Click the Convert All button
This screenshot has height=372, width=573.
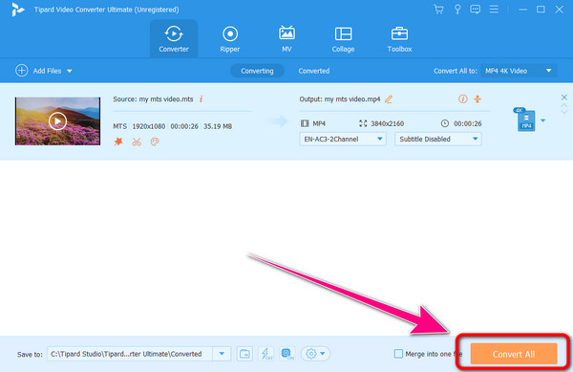[x=514, y=354]
